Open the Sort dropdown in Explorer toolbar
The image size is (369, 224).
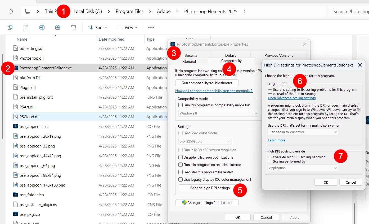[97, 27]
